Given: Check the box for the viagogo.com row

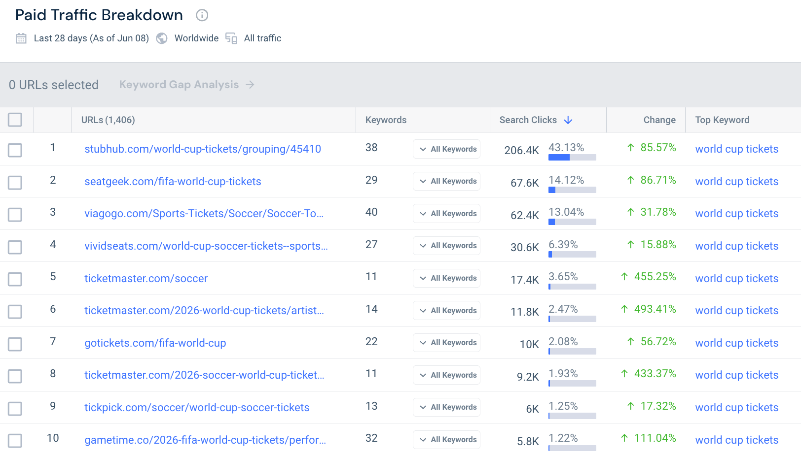Looking at the screenshot, I should tap(15, 215).
